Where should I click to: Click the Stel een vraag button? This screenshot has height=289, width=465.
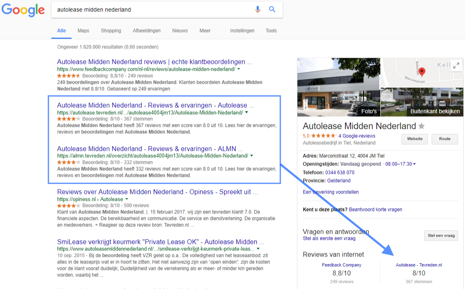tap(441, 236)
